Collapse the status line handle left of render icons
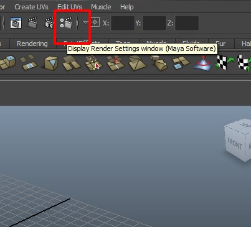This screenshot has width=251, height=227. click(4, 23)
